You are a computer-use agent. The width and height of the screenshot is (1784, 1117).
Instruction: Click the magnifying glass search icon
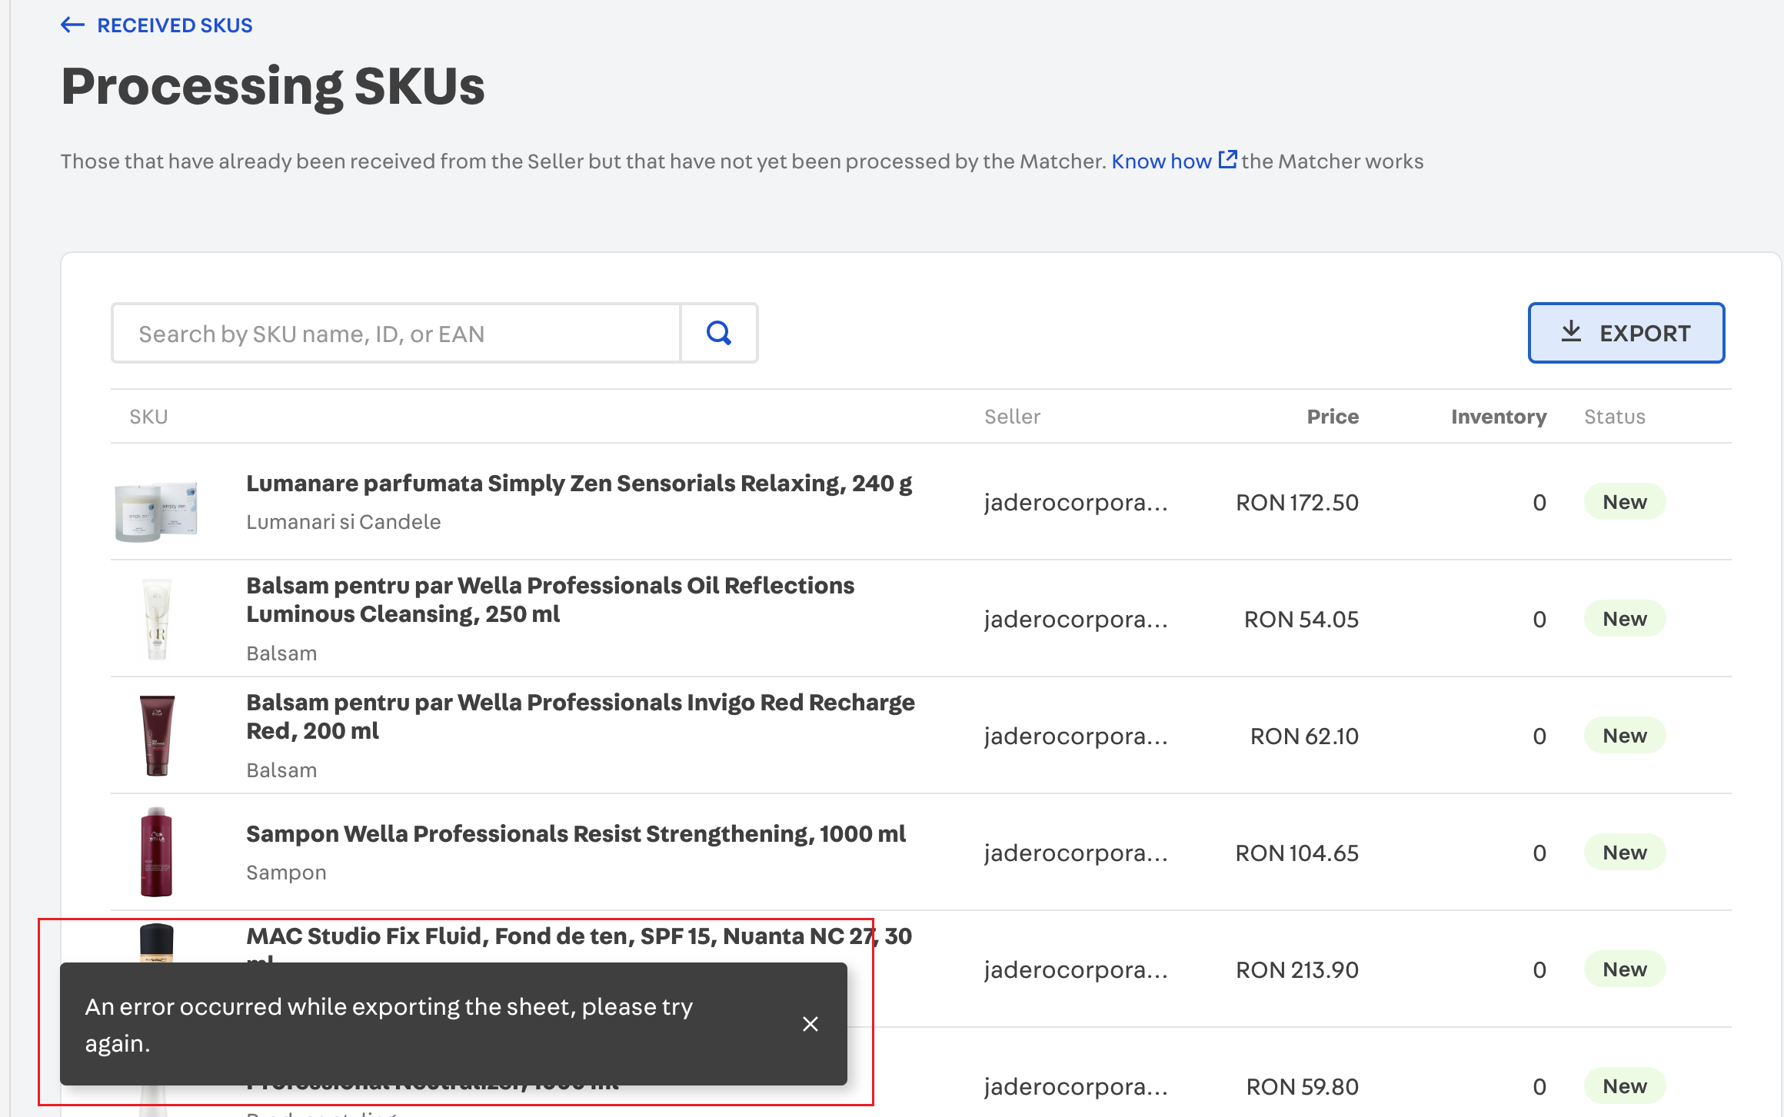718,333
